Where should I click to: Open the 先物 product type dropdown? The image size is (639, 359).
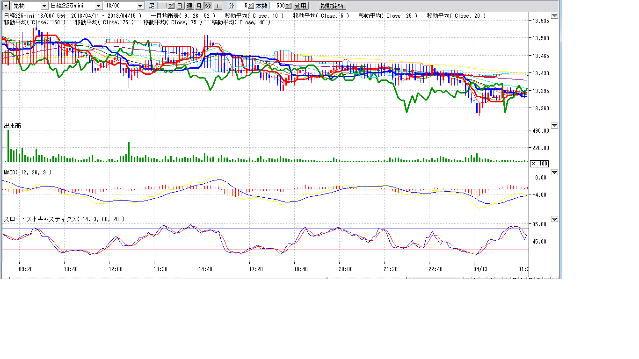(44, 6)
